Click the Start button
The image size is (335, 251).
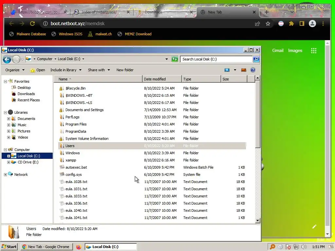[x=9, y=247]
